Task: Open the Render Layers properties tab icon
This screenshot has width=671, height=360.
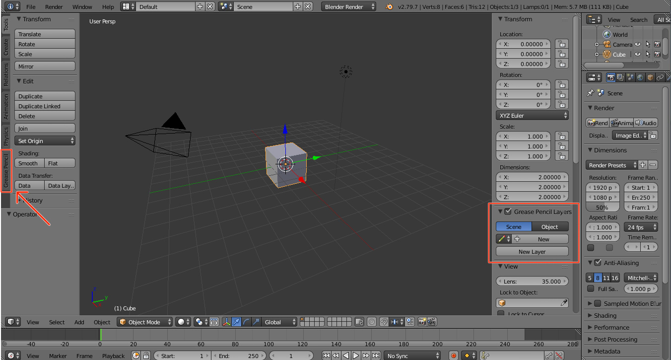Action: point(620,77)
